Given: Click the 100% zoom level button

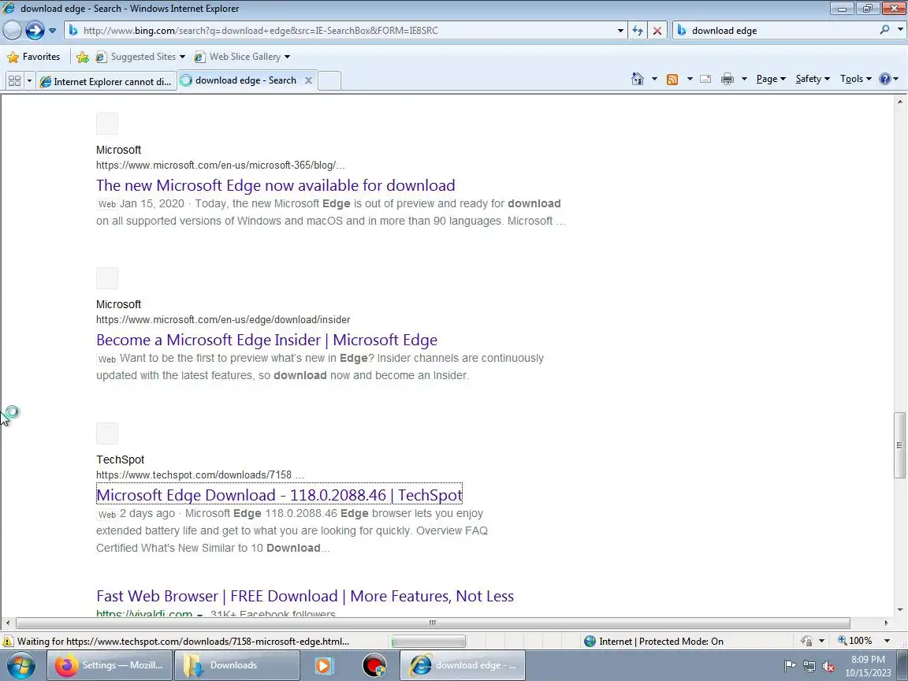Looking at the screenshot, I should [x=854, y=641].
